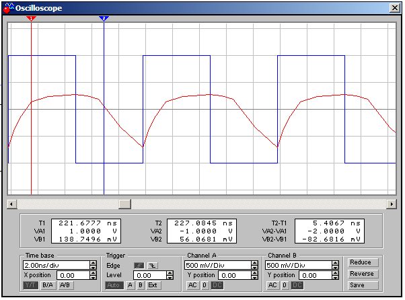Decrease X position with down arrow
The height and width of the screenshot is (300, 405).
coord(94,278)
